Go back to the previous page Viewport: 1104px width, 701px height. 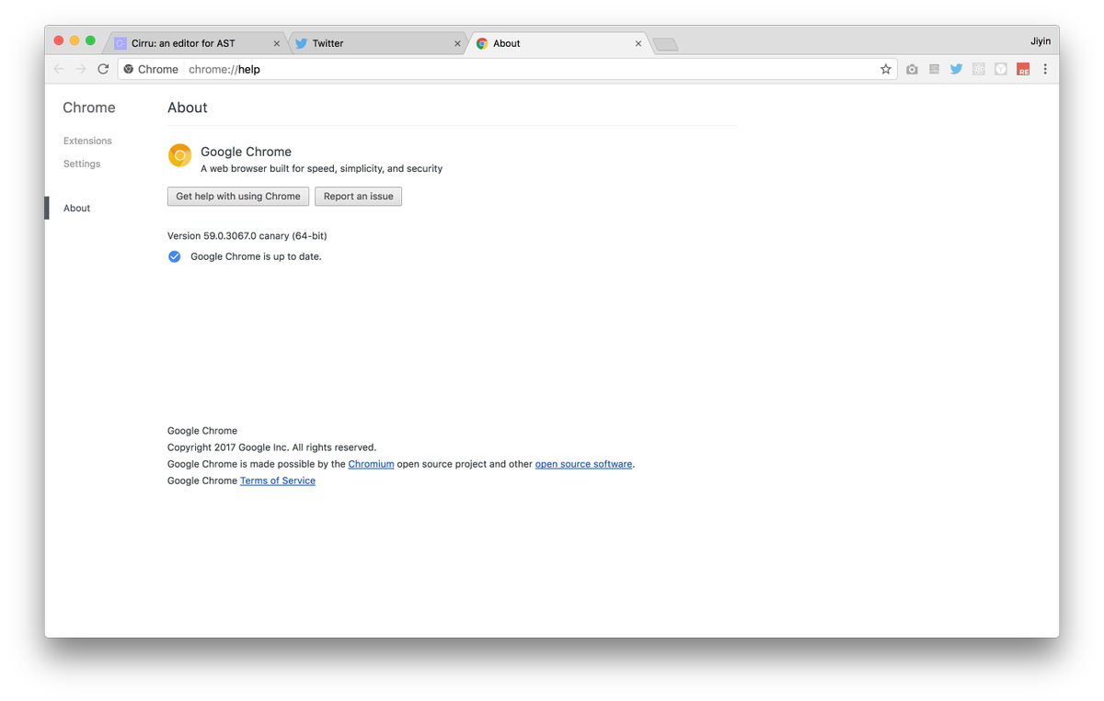[59, 69]
